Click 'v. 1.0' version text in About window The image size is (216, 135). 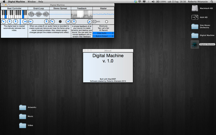click(108, 61)
